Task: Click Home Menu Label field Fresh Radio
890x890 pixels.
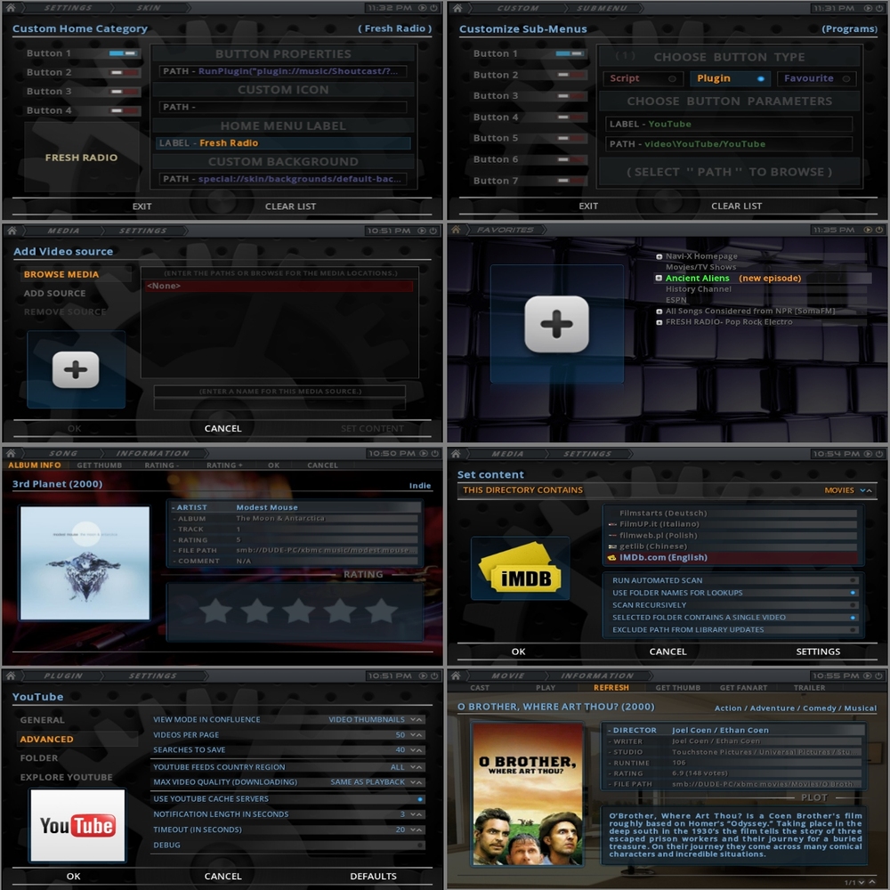Action: click(283, 143)
